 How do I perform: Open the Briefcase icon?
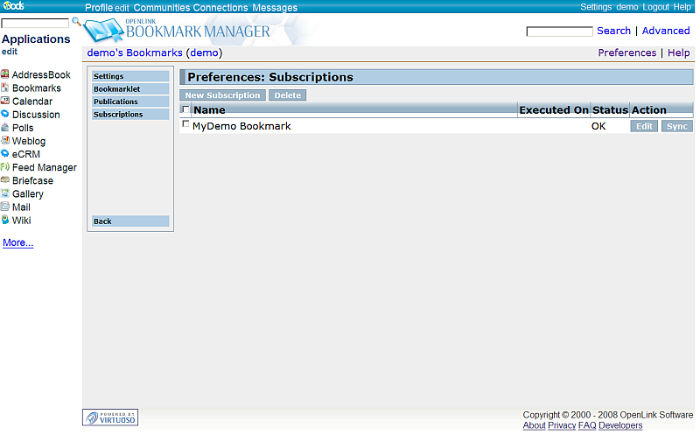(x=5, y=180)
